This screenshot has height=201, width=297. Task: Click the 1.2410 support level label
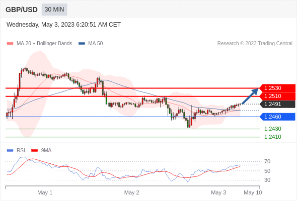pos(273,137)
